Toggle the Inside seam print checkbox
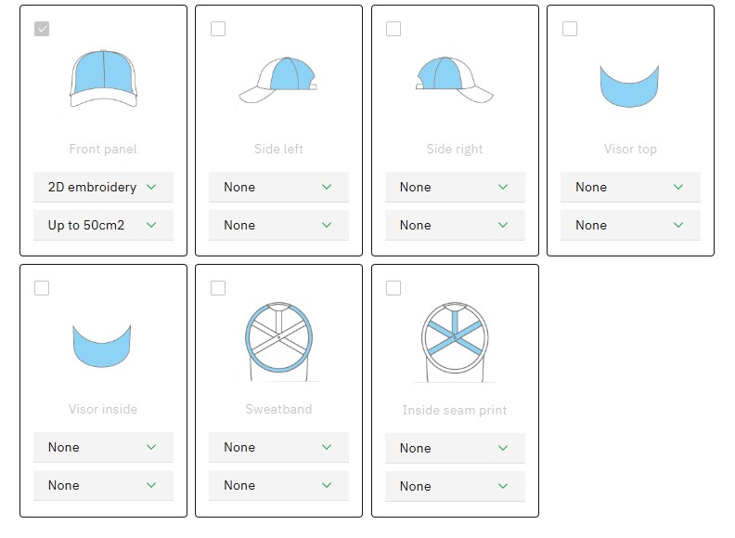This screenshot has height=538, width=735. 393,288
